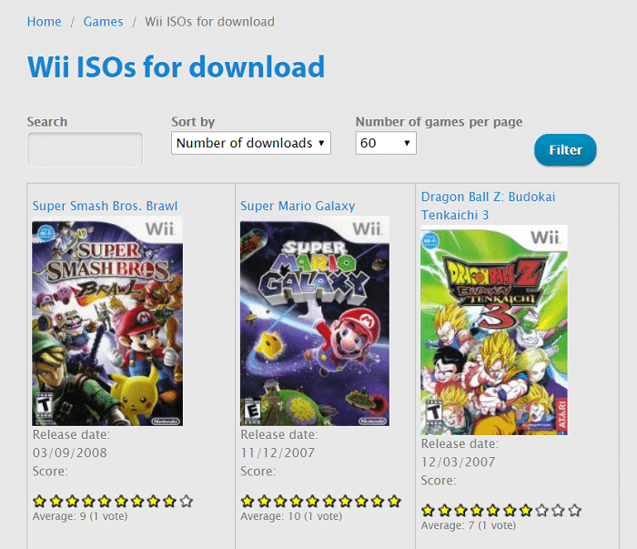The width and height of the screenshot is (637, 549).
Task: Expand the games per page dropdown
Action: pyautogui.click(x=386, y=143)
